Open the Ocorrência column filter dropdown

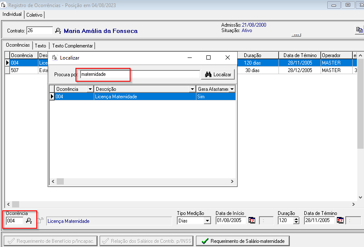pos(90,89)
